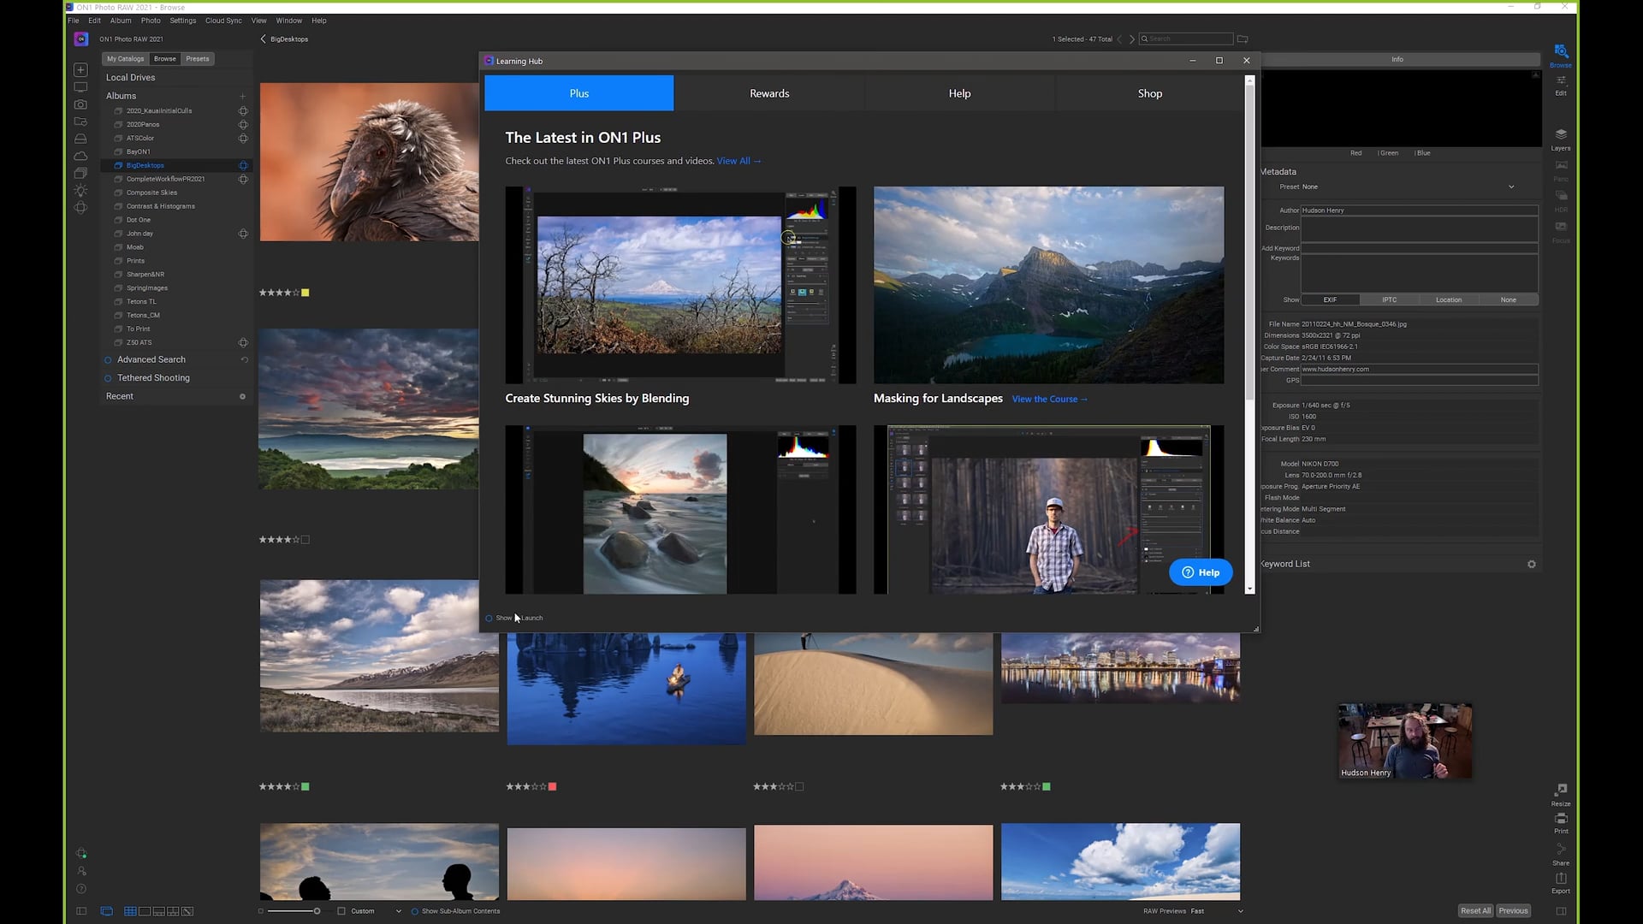1643x924 pixels.
Task: Toggle Advanced Search pane circle
Action: 108,360
